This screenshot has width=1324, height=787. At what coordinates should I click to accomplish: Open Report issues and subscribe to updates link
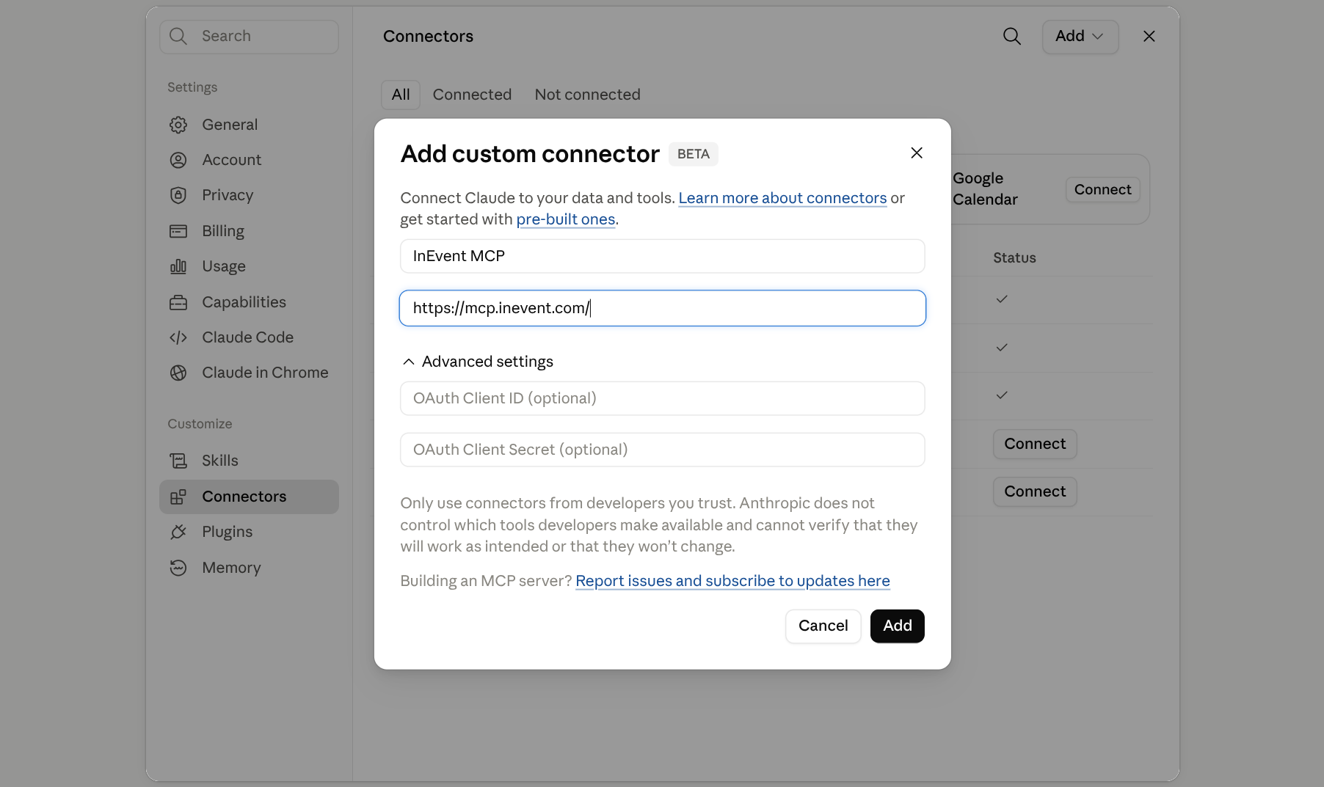pyautogui.click(x=732, y=581)
